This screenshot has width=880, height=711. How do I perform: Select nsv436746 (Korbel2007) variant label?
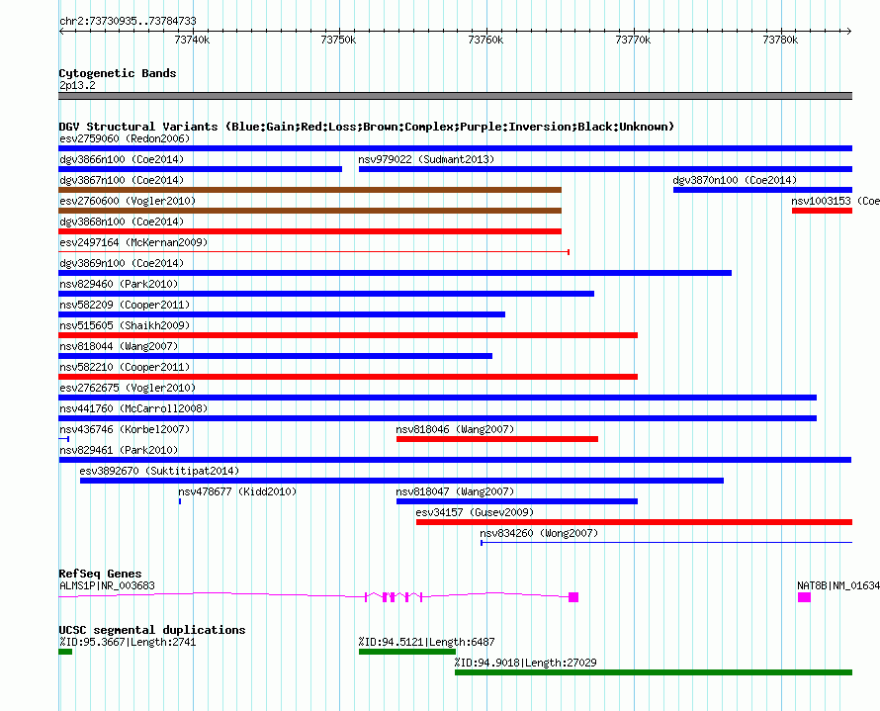tap(125, 429)
